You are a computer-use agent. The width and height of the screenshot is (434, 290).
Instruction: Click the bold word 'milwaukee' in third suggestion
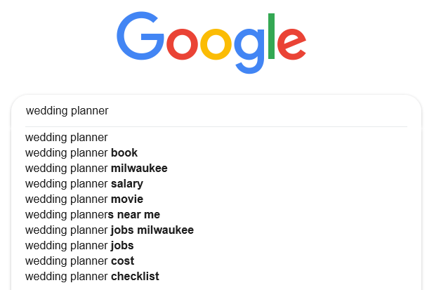coord(139,169)
